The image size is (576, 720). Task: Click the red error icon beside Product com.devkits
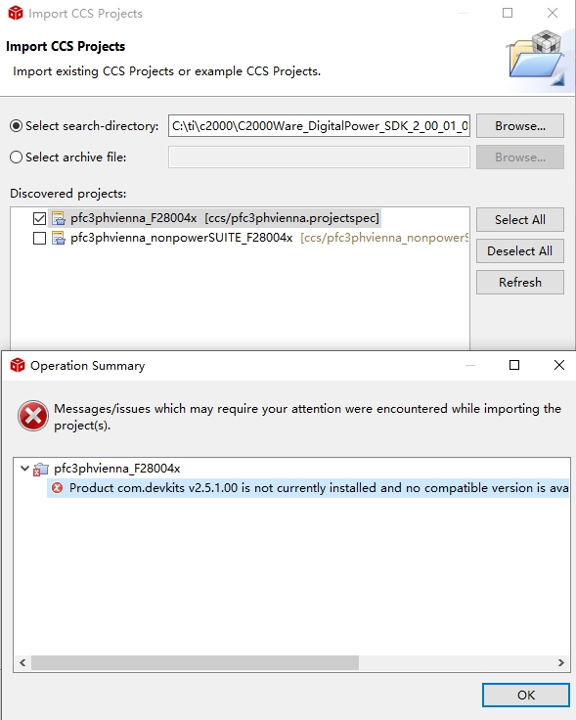(x=58, y=487)
